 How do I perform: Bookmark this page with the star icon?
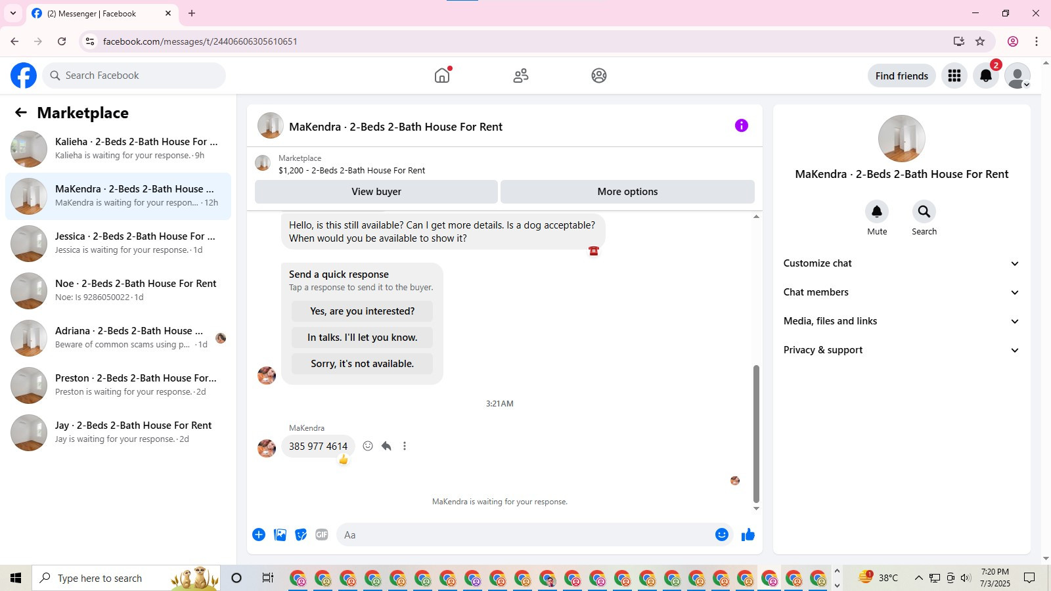point(980,41)
